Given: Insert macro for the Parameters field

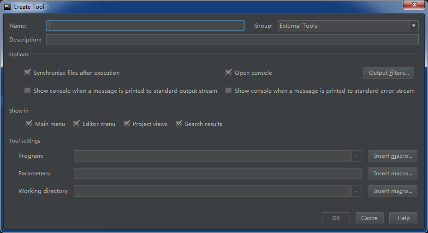Looking at the screenshot, I should [393, 173].
